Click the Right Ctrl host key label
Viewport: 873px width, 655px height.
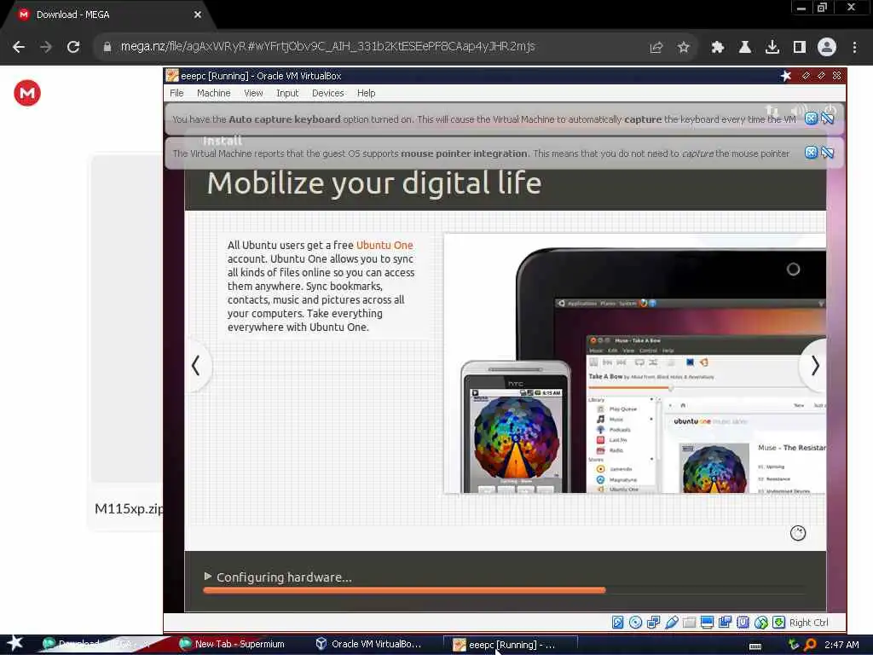point(808,623)
